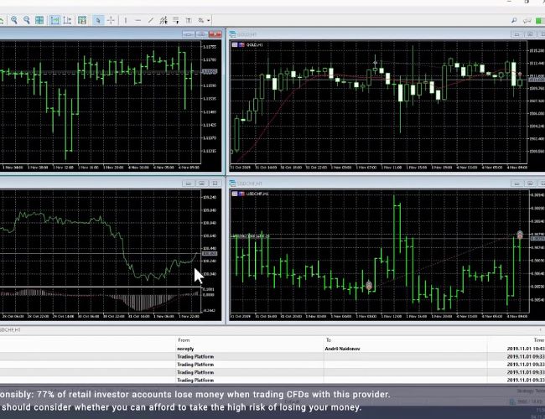Viewport: 545px width, 419px height.
Task: Select the Draw Trendline tool
Action: (x=151, y=20)
